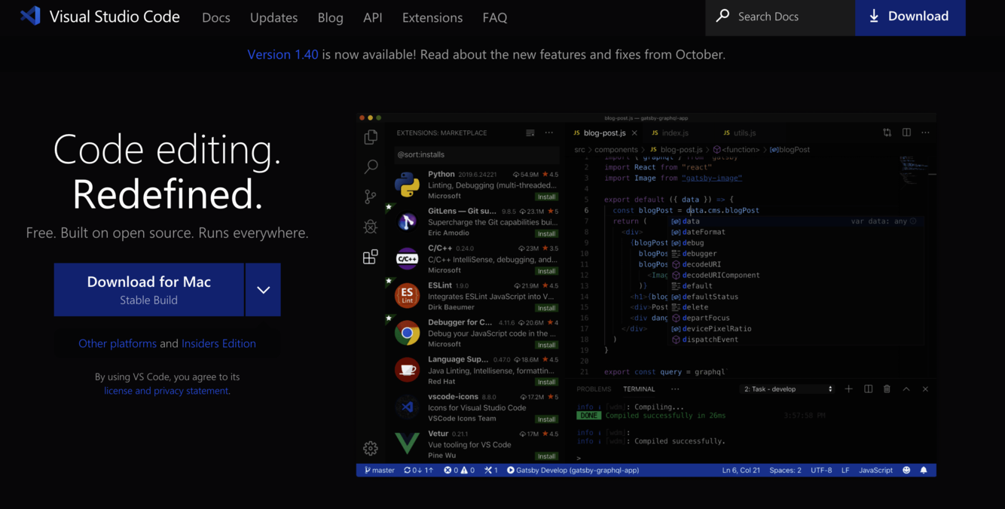This screenshot has height=509, width=1005.
Task: Click Download for Mac Stable Build
Action: (149, 290)
